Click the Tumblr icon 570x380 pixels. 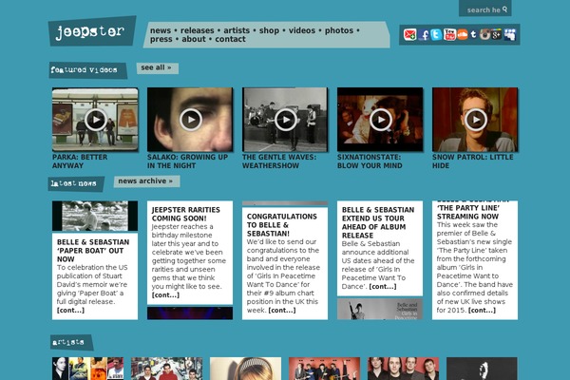473,35
